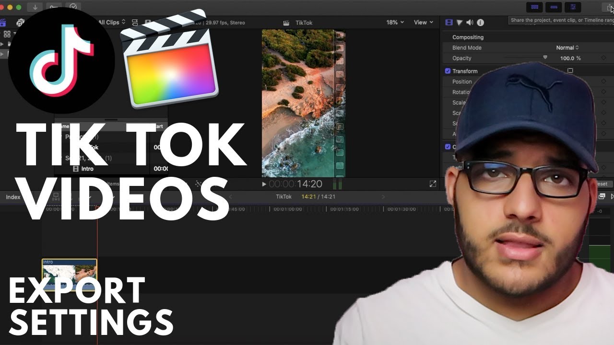Open the timeline Index button

pos(13,197)
